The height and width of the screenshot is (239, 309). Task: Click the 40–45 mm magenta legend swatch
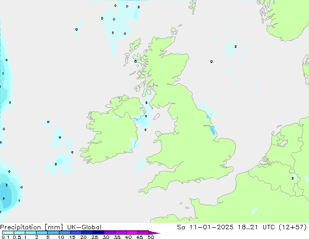(x=132, y=233)
